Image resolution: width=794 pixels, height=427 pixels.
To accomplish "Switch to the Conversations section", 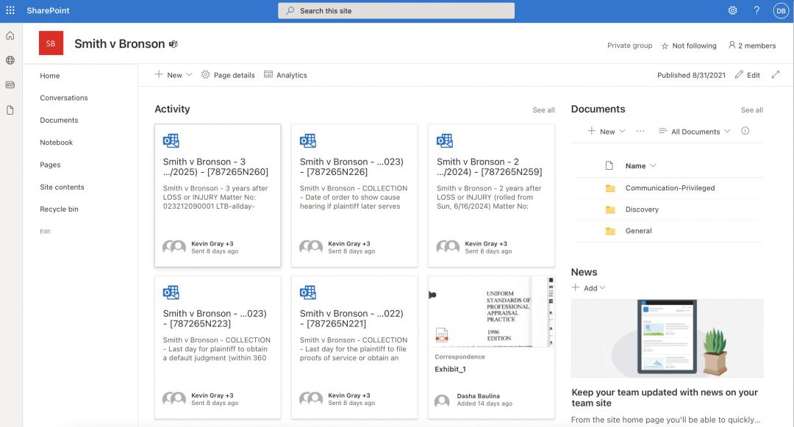I will tap(63, 97).
